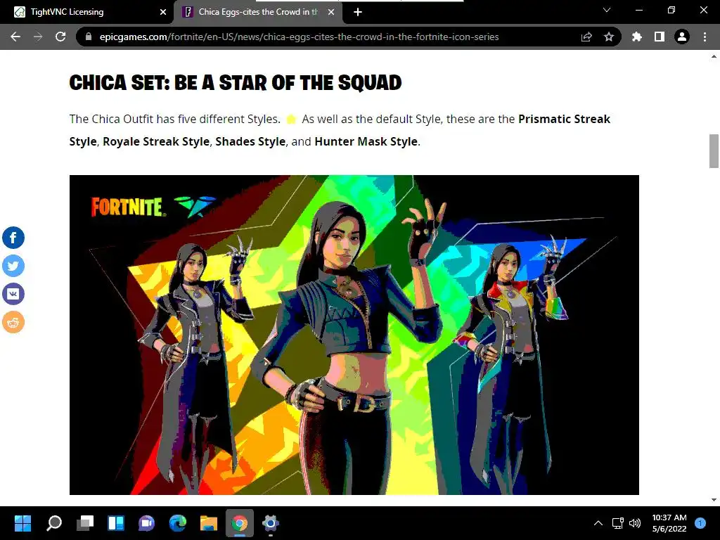The height and width of the screenshot is (540, 720).
Task: Show hidden system tray icons
Action: (x=598, y=522)
